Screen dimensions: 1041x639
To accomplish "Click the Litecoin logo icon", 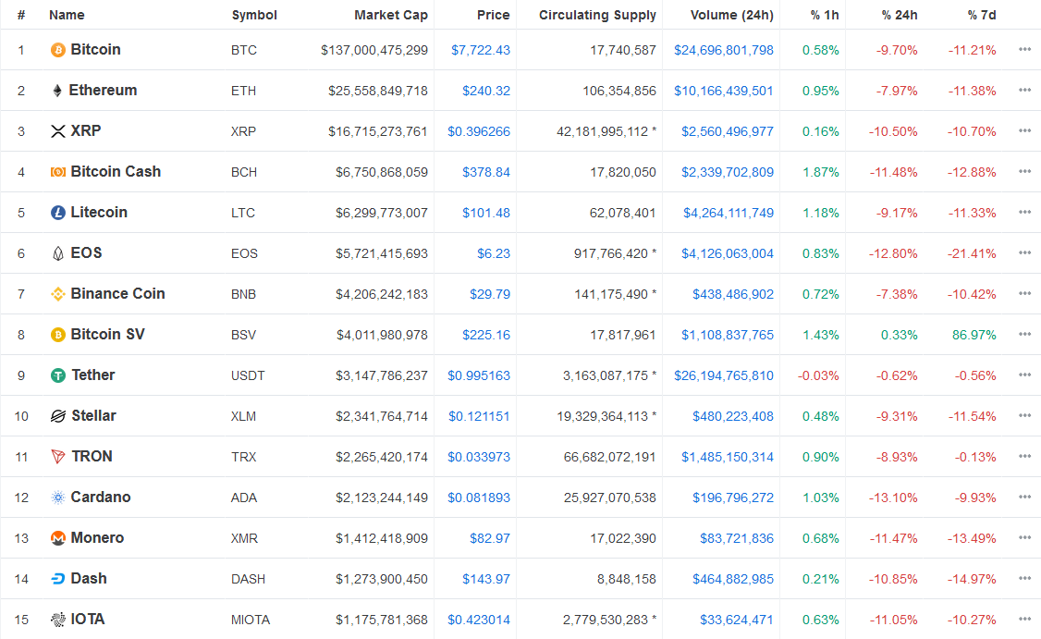I will click(x=57, y=213).
